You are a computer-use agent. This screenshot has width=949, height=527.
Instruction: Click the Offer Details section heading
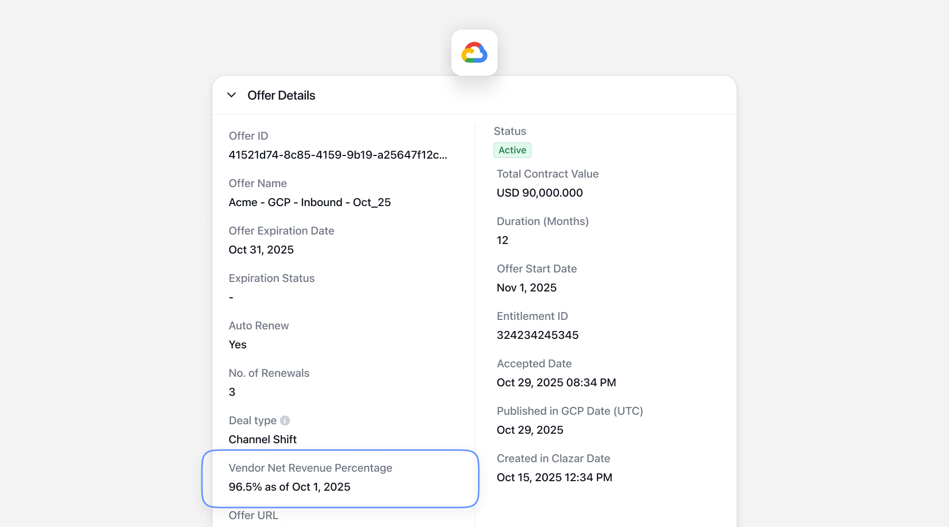(282, 95)
